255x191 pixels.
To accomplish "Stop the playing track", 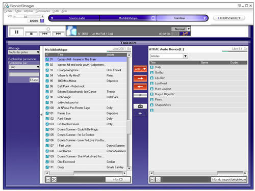I will [x=31, y=34].
